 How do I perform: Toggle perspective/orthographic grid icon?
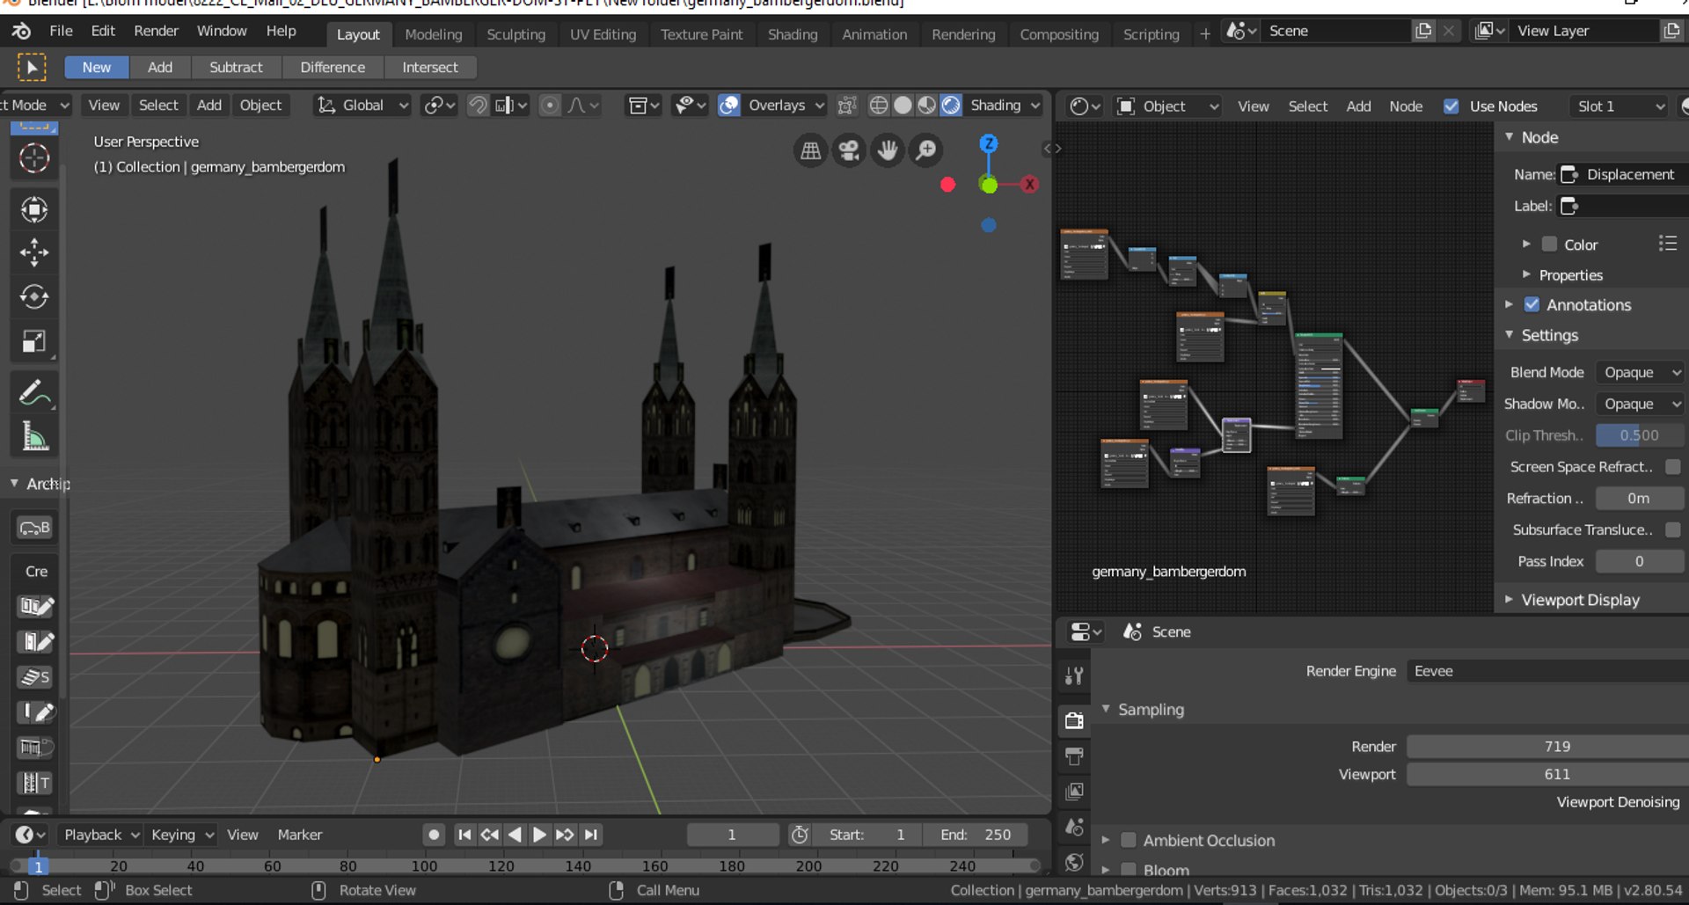810,151
